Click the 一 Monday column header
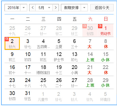 pyautogui.click(x=12, y=19)
